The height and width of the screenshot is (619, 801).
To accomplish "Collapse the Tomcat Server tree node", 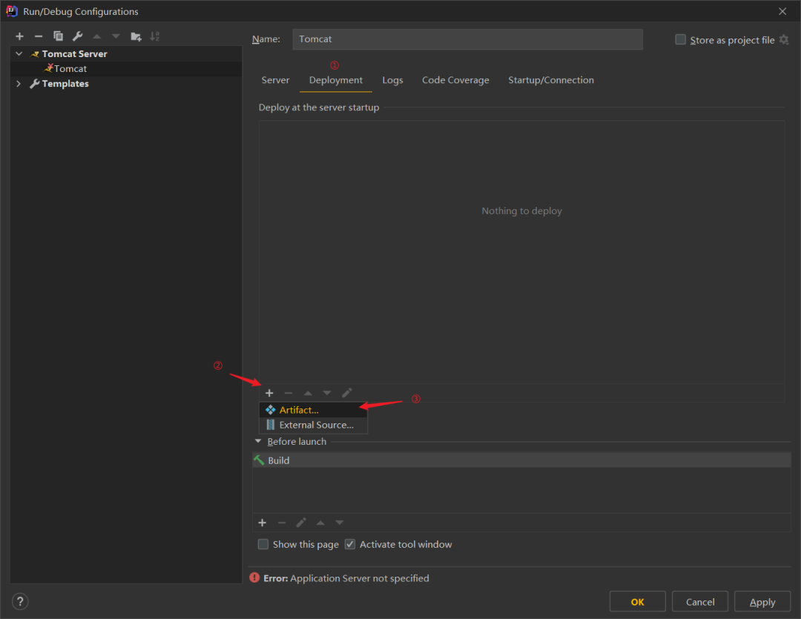I will (x=19, y=53).
